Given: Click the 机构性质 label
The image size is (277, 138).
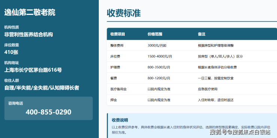Looking at the screenshot, I should (12, 27).
